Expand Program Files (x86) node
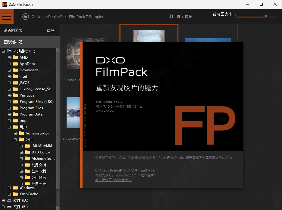Viewport: 282px width, 210px height. 9,102
